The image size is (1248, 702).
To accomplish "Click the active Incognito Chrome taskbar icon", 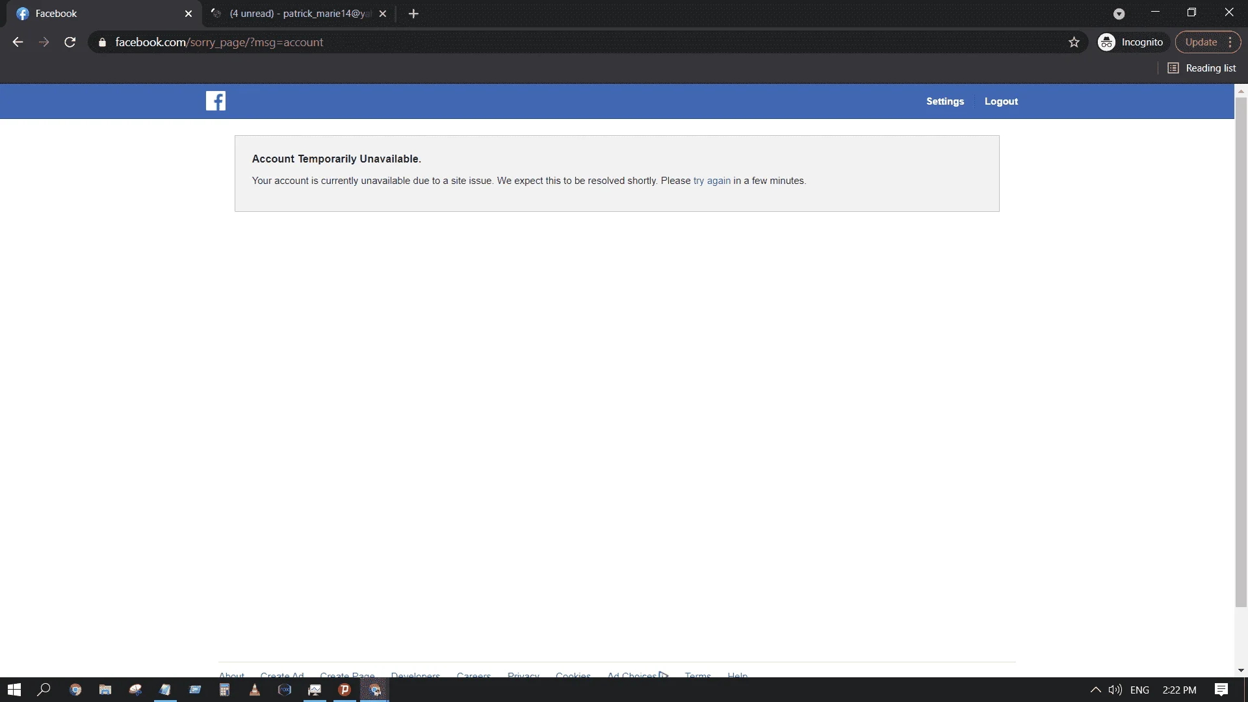I will [374, 690].
